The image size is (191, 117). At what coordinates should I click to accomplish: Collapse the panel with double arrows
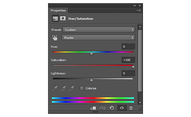click(134, 6)
